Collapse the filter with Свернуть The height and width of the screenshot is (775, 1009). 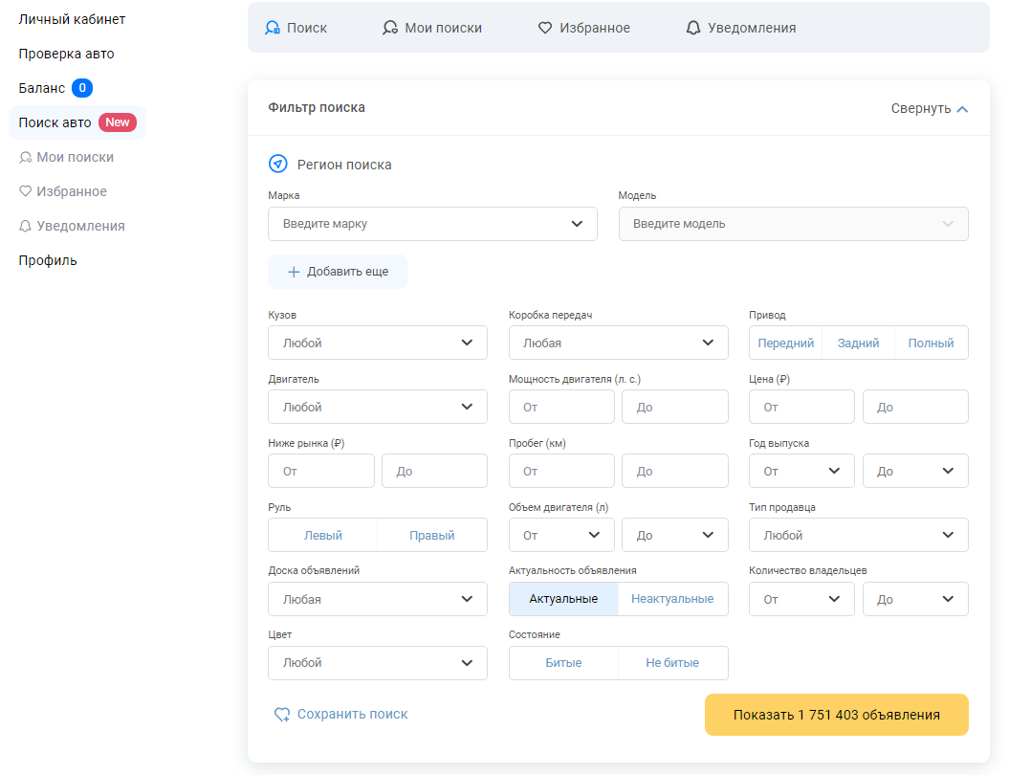[930, 108]
